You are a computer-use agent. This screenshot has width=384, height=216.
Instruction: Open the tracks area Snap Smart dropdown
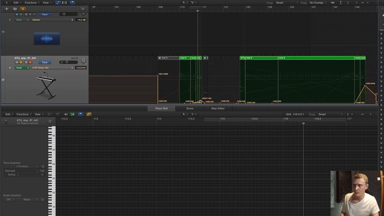click(287, 3)
